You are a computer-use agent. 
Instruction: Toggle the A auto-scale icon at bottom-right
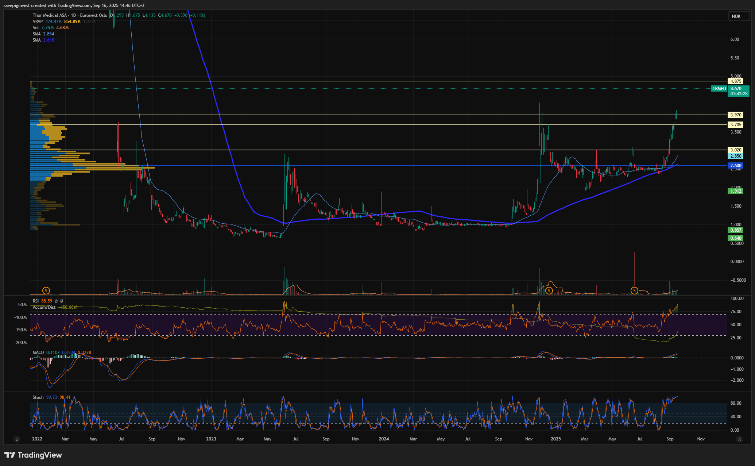click(x=739, y=439)
